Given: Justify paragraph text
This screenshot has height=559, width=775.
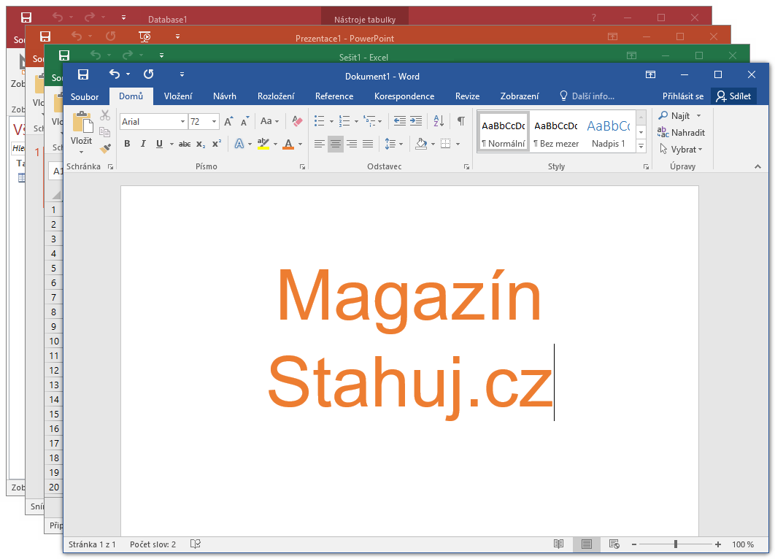Looking at the screenshot, I should pyautogui.click(x=368, y=144).
